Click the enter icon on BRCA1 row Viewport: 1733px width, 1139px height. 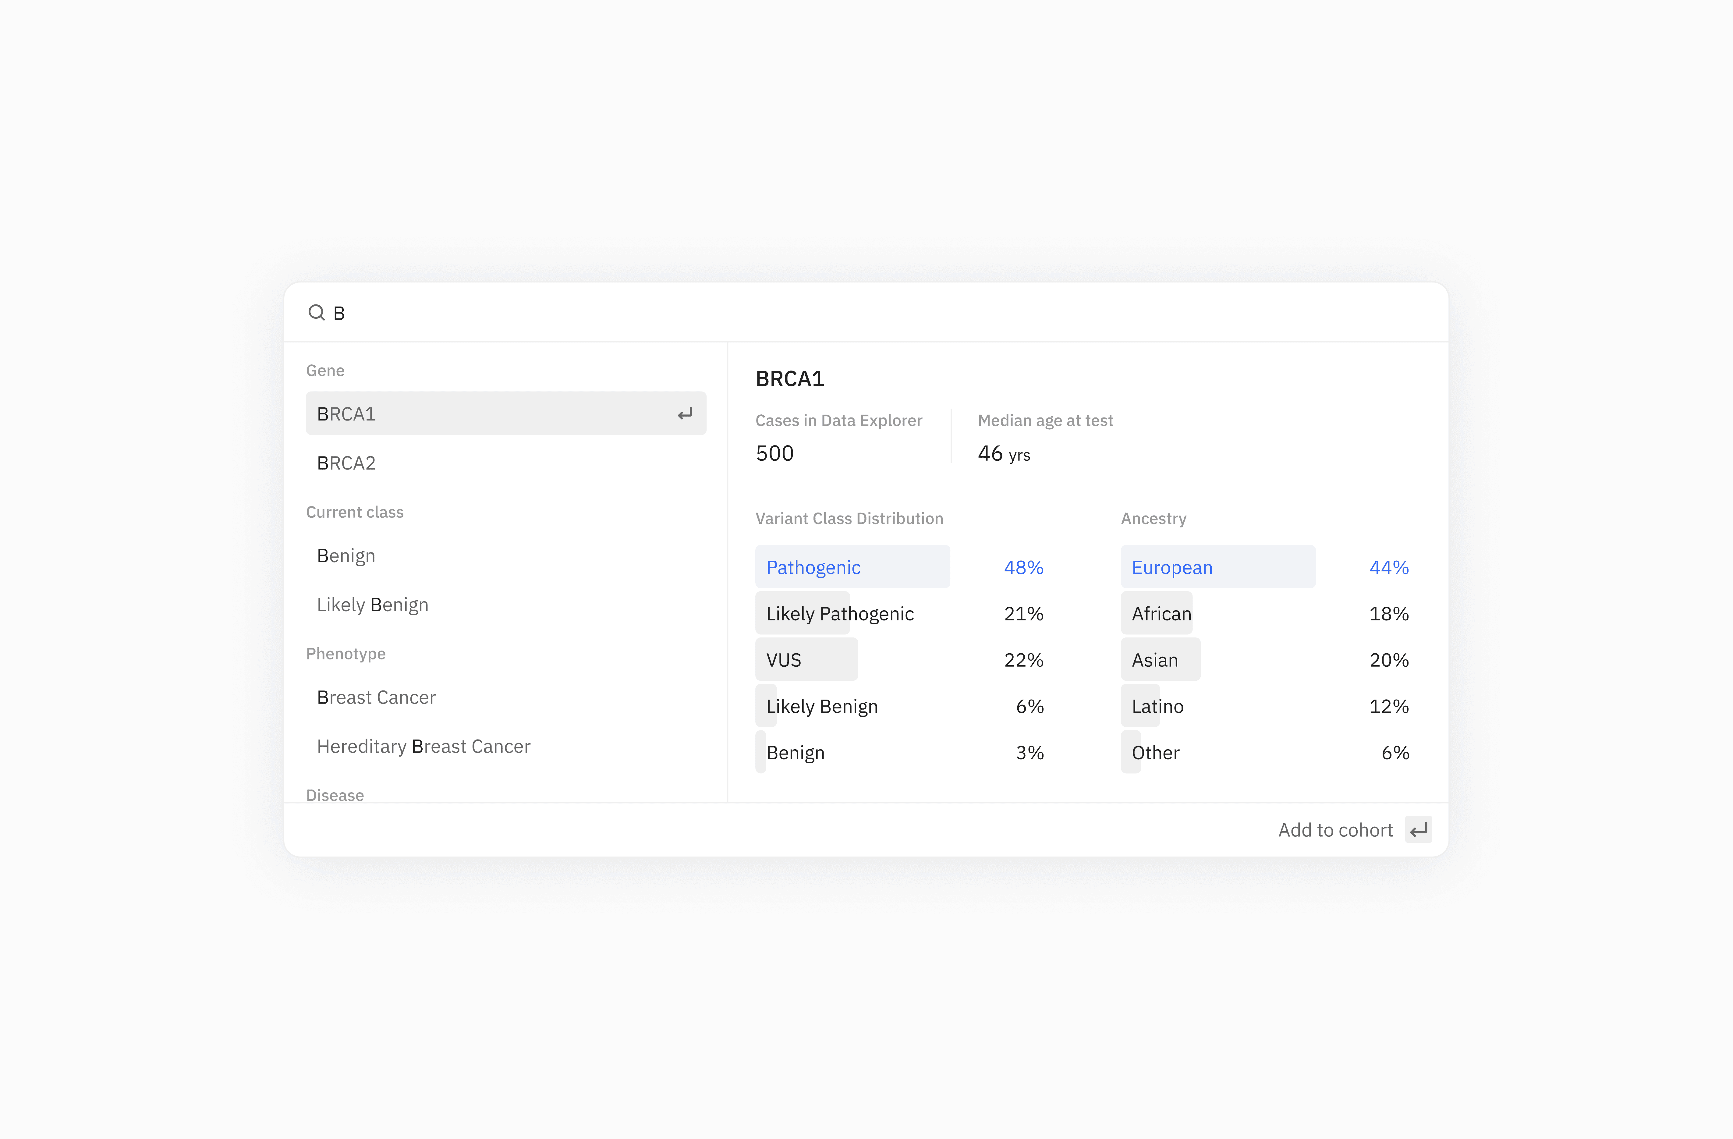[x=685, y=414]
